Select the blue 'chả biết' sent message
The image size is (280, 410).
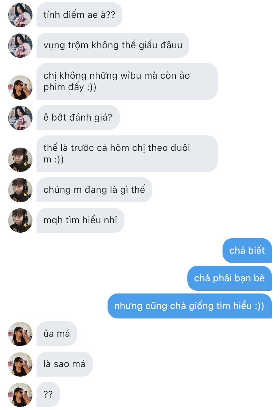click(x=247, y=251)
